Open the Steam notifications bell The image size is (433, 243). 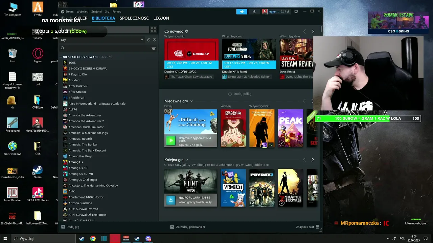coord(254,11)
